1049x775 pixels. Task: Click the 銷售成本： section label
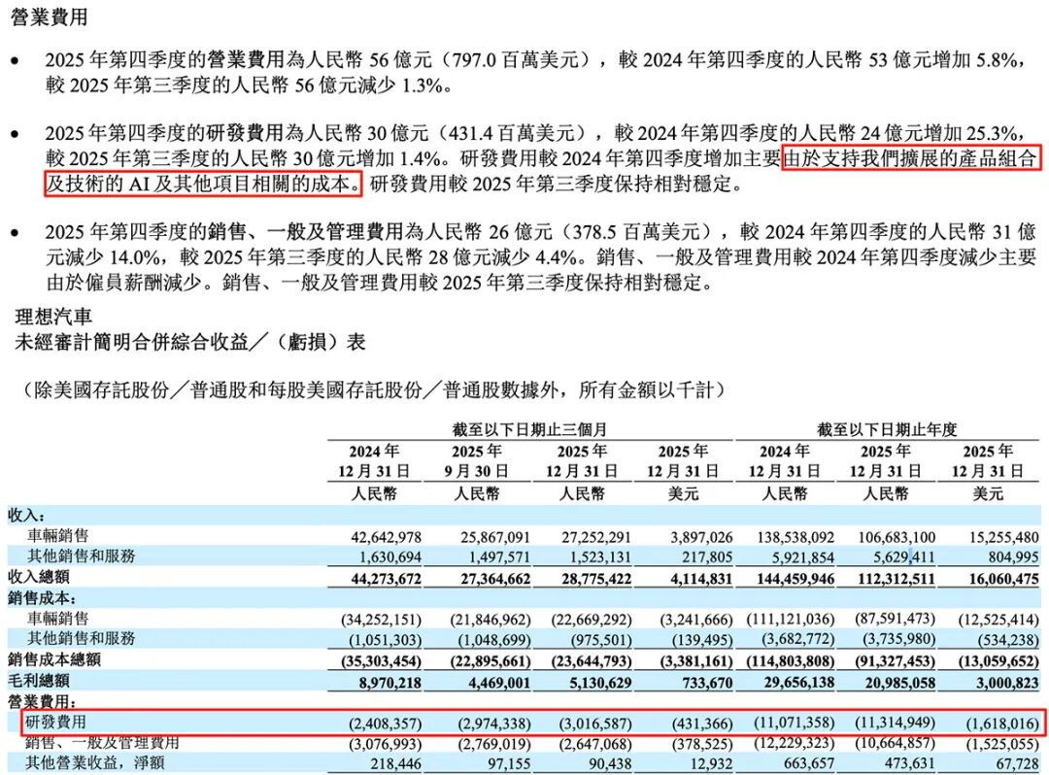coord(42,598)
